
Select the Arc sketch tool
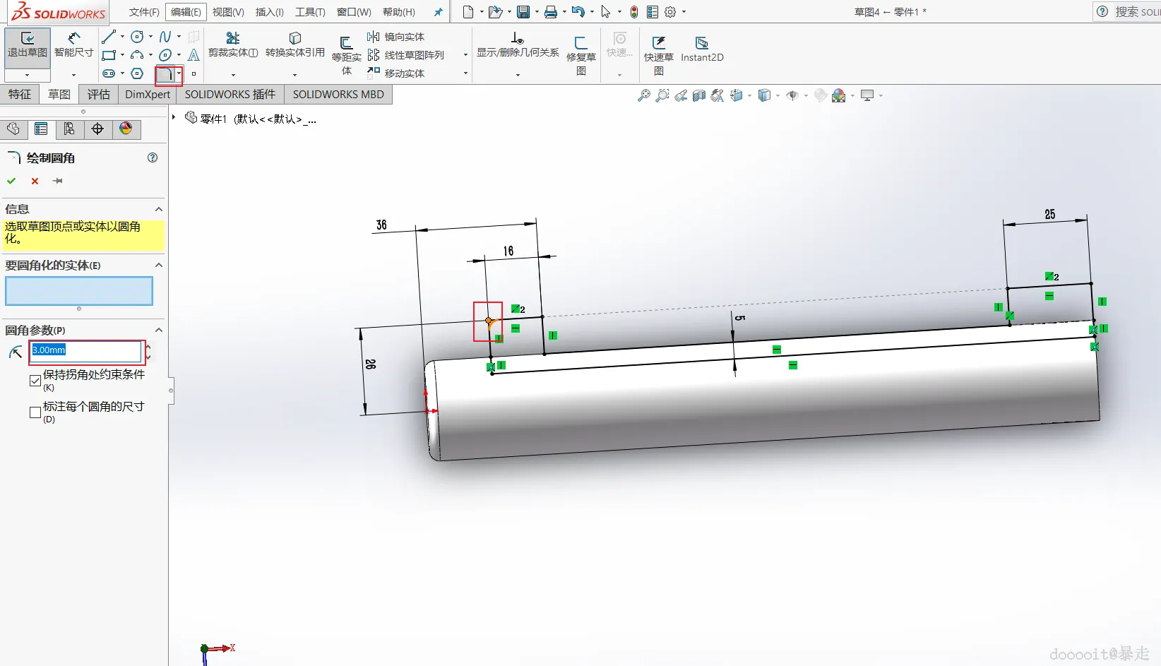pos(137,55)
